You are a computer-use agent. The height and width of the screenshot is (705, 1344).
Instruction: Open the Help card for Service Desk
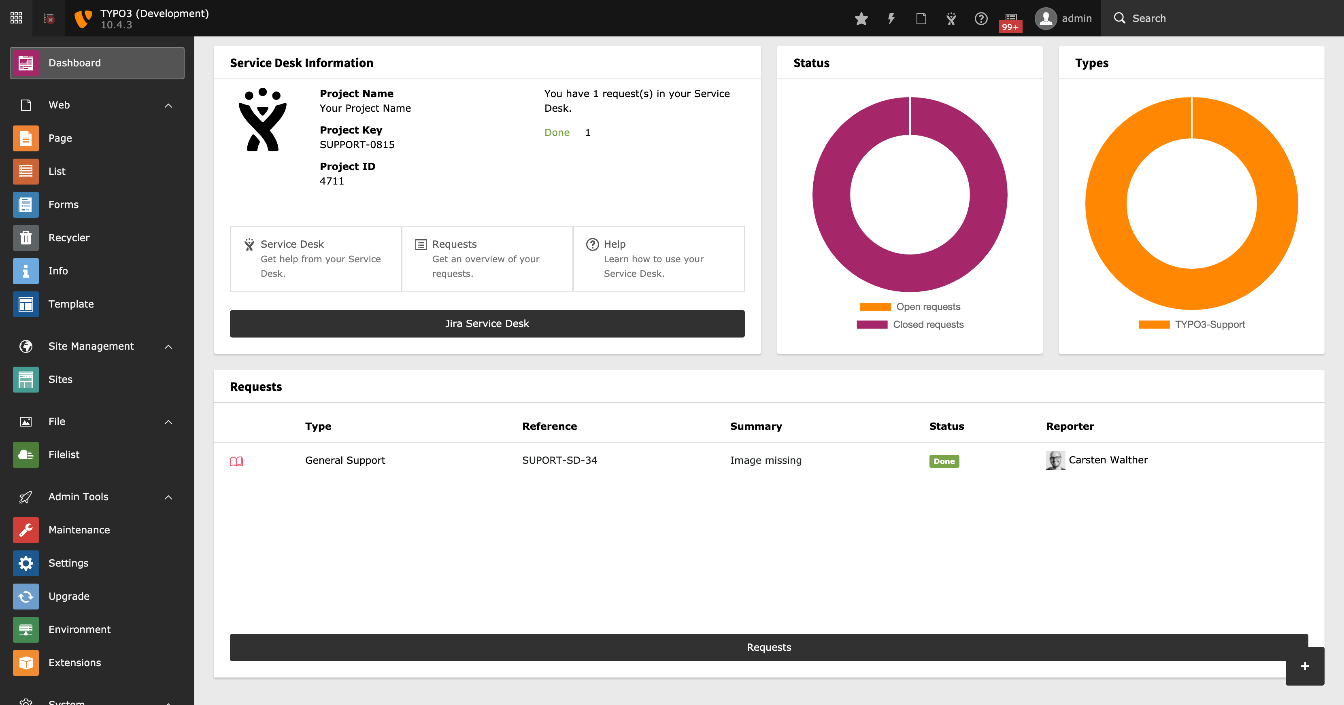[659, 259]
